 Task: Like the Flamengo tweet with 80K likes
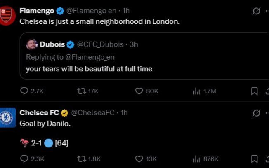tap(139, 91)
